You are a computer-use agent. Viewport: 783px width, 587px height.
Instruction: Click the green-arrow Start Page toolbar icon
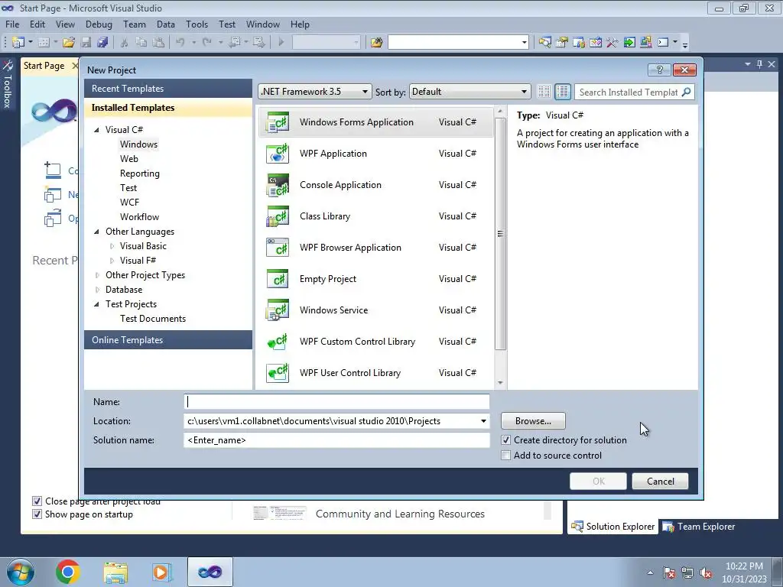coord(629,43)
